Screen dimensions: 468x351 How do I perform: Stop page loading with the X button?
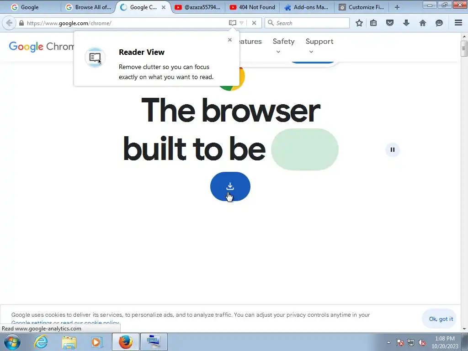point(254,23)
